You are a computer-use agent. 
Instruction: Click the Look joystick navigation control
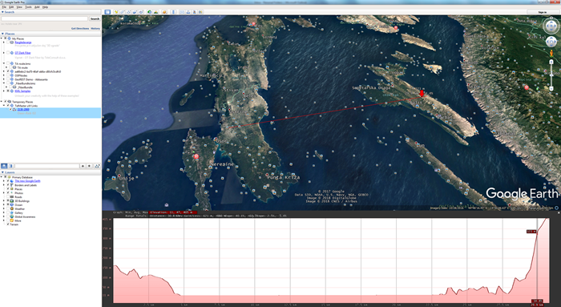(551, 26)
